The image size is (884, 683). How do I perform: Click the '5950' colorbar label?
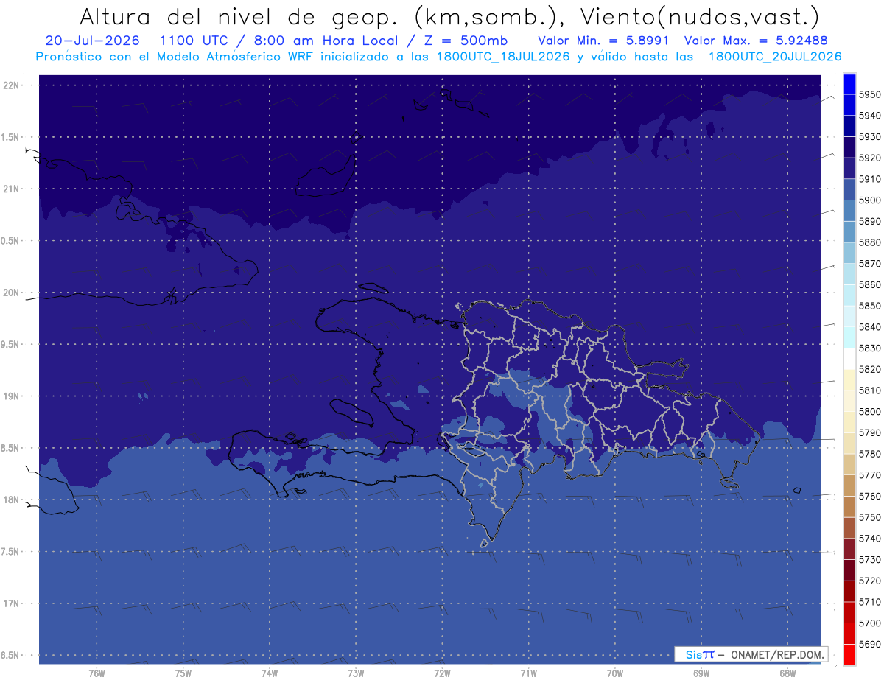[870, 94]
